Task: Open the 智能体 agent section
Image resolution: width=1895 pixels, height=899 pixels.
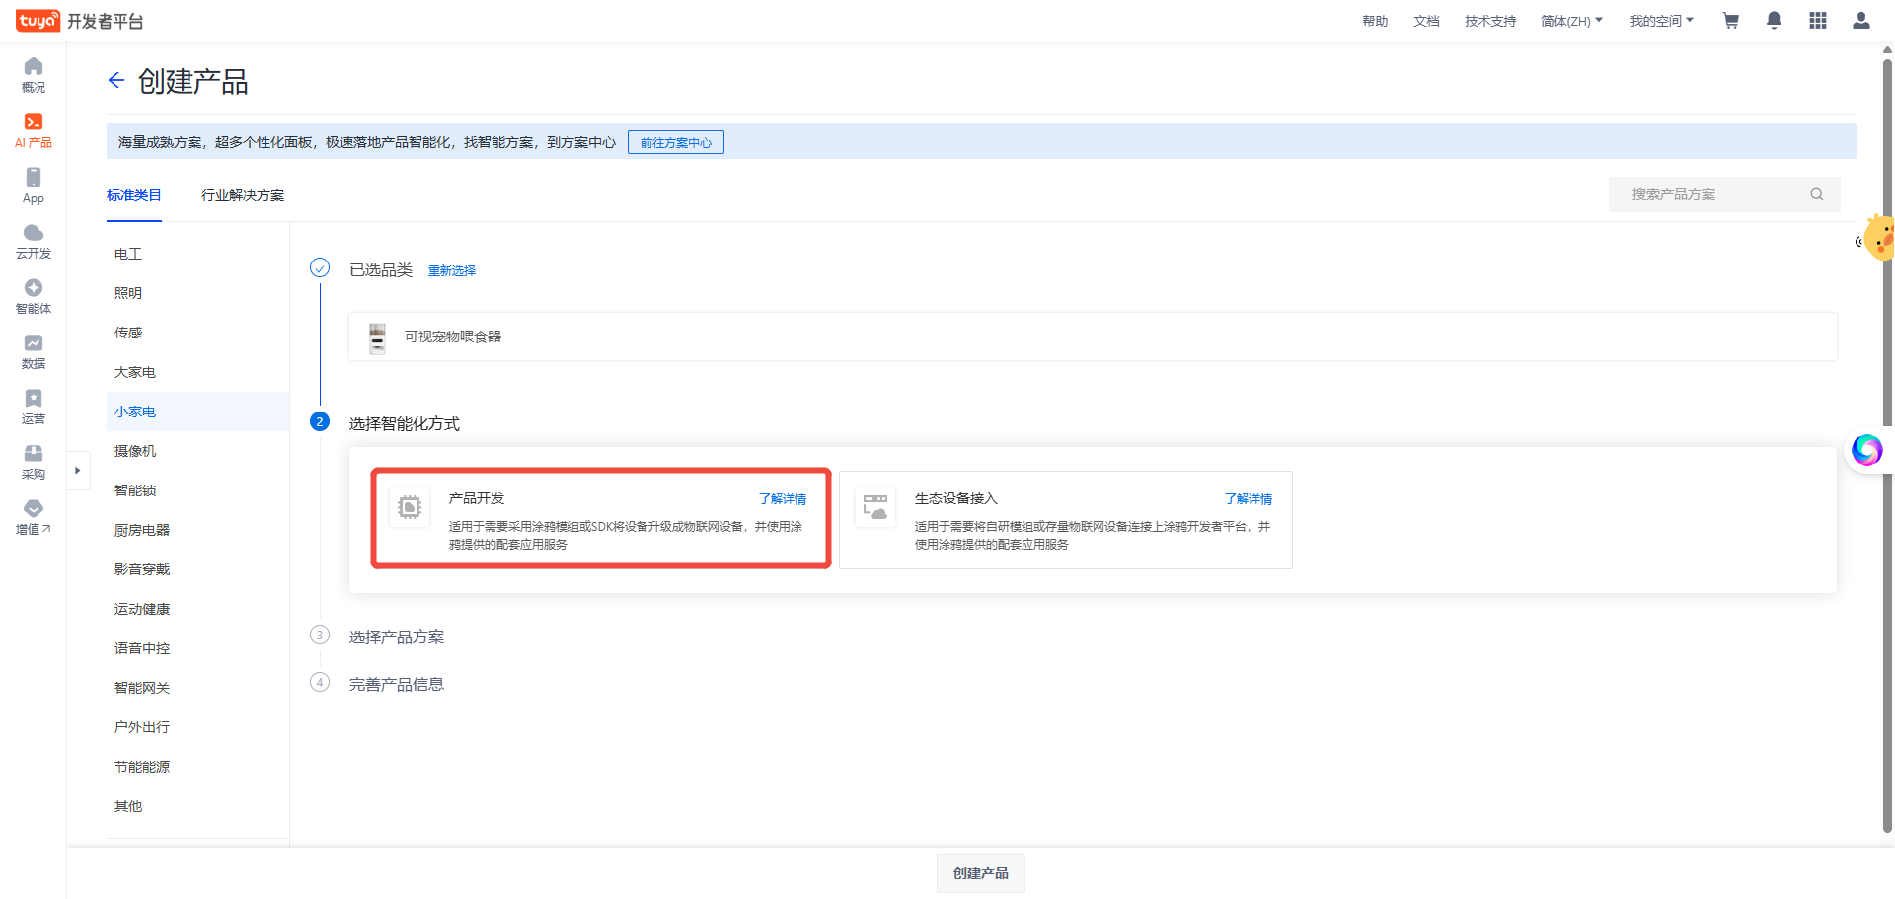Action: (34, 296)
